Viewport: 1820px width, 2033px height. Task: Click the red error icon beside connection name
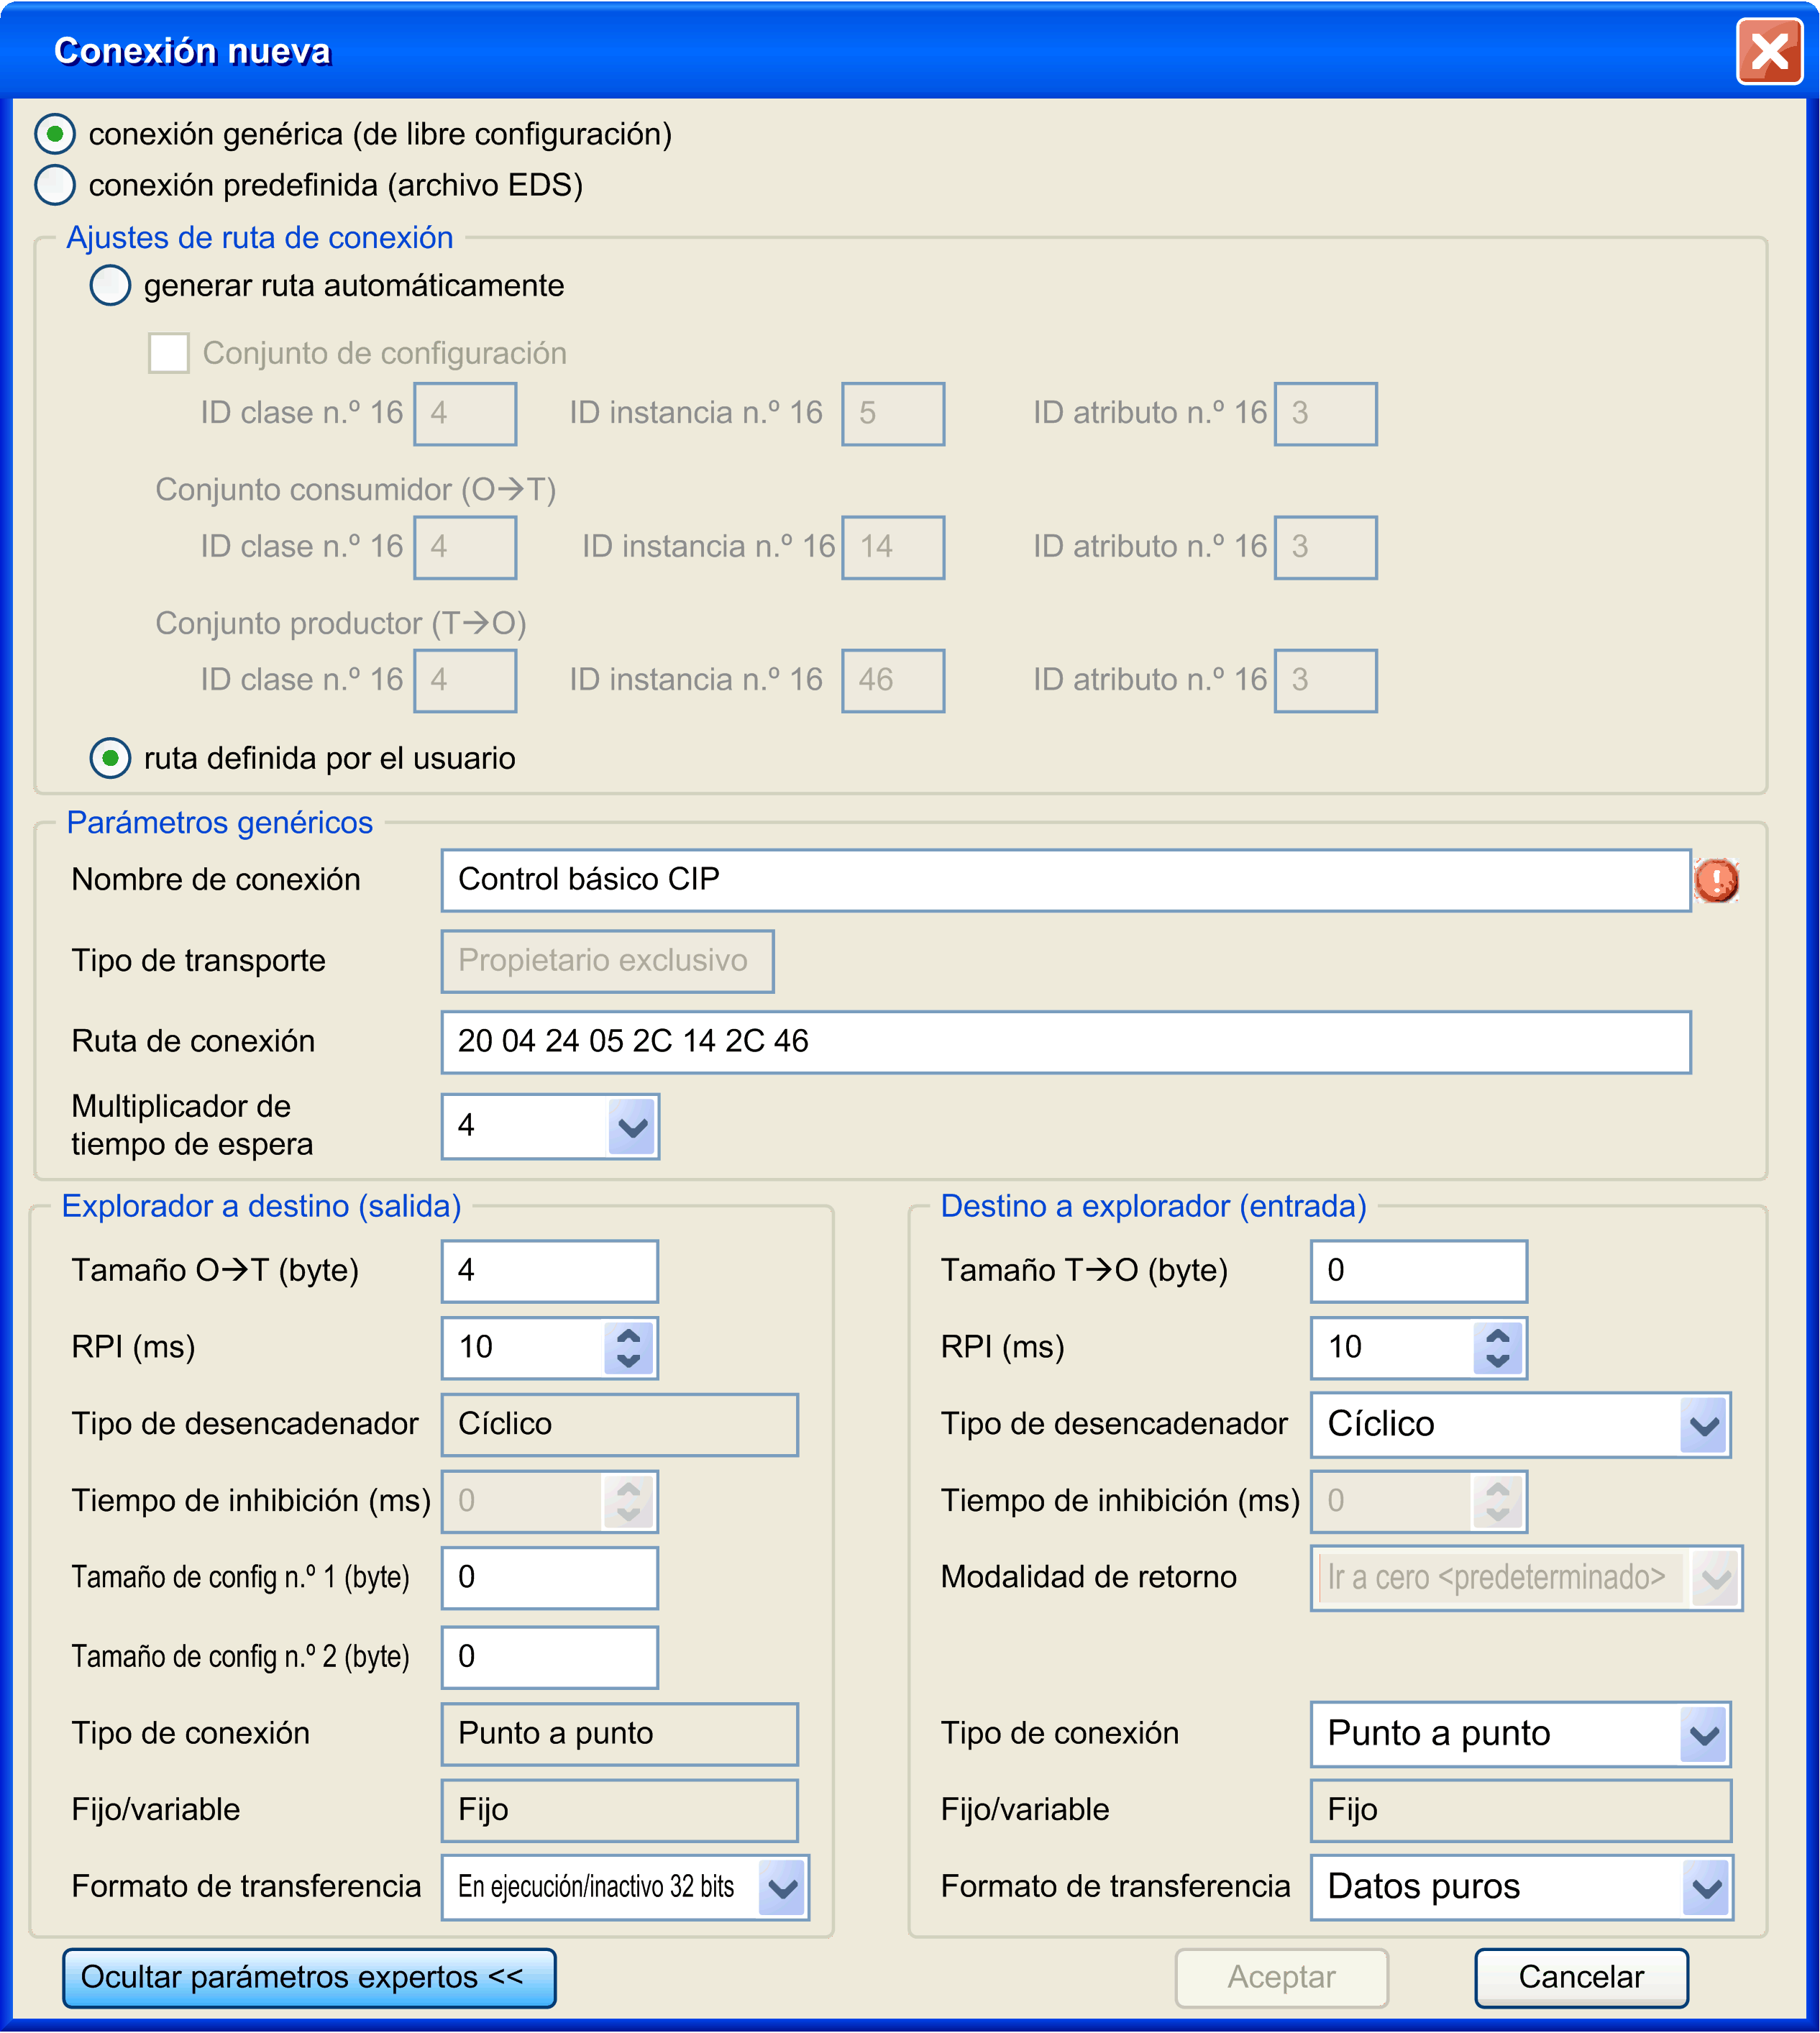(1716, 881)
